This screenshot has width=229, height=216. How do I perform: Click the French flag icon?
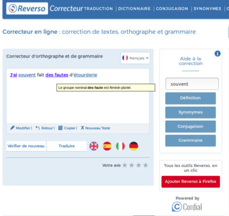[x=125, y=58]
